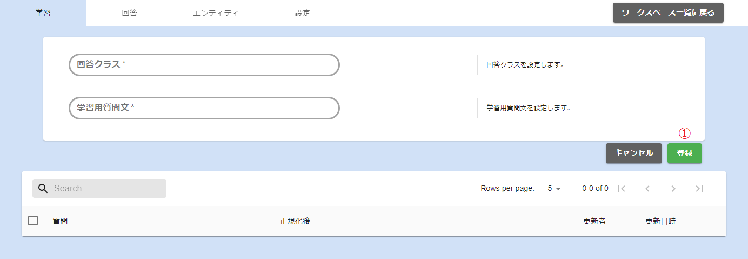This screenshot has width=748, height=259.
Task: Go to the first page of results
Action: pos(622,189)
